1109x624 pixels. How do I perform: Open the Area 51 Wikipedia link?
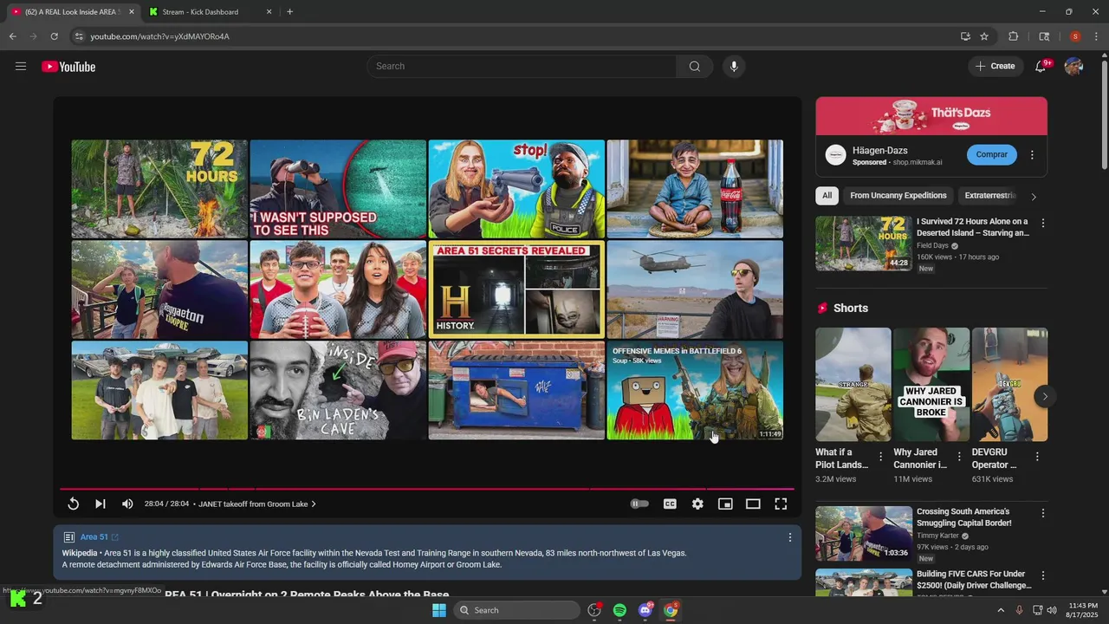coord(100,537)
